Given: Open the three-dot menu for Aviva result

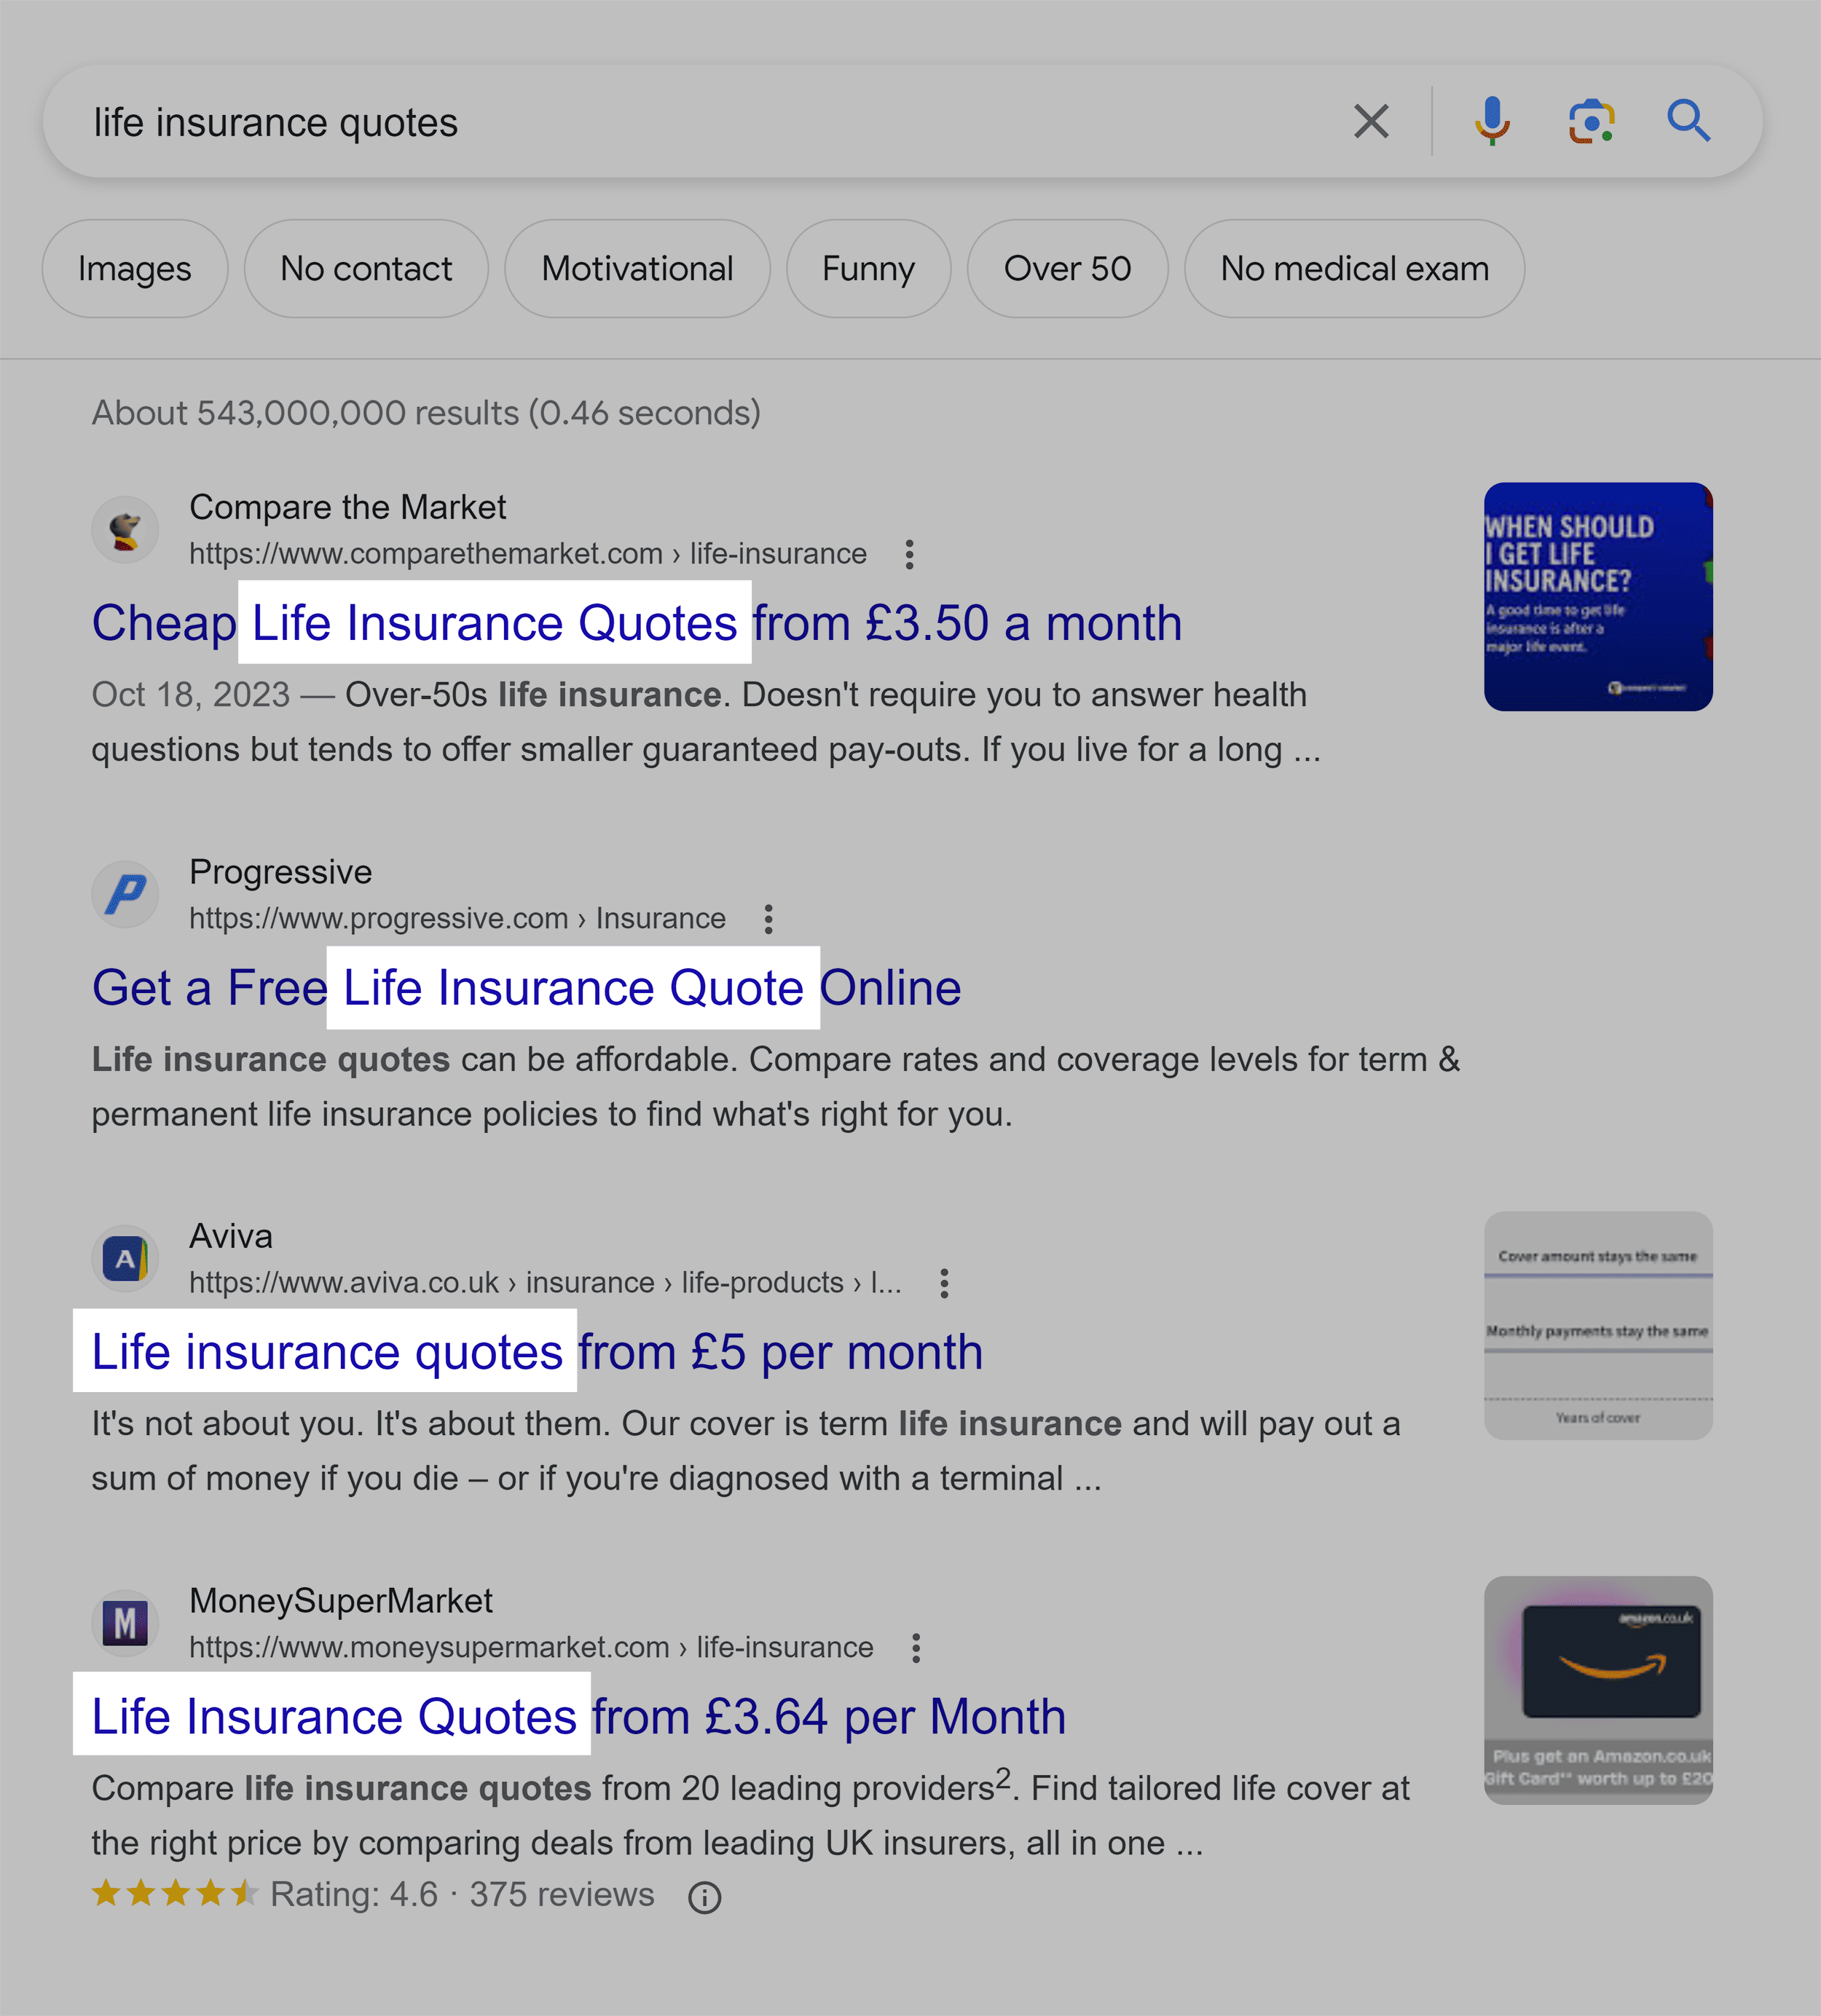Looking at the screenshot, I should pyautogui.click(x=943, y=1283).
